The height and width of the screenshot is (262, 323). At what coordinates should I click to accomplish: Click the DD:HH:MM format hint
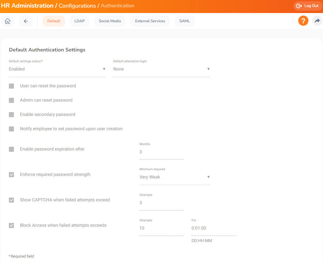tap(202, 241)
